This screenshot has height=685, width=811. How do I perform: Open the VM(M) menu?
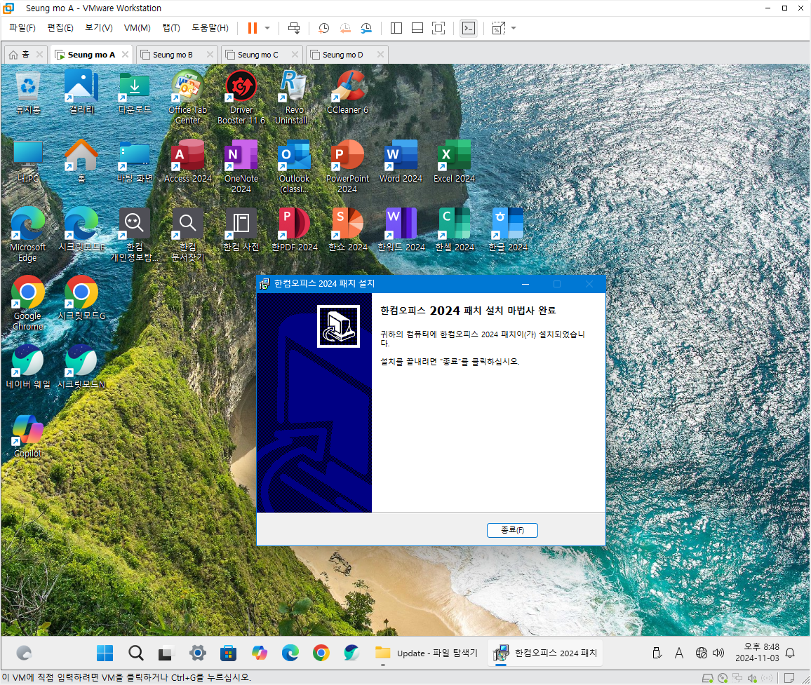[x=137, y=28]
